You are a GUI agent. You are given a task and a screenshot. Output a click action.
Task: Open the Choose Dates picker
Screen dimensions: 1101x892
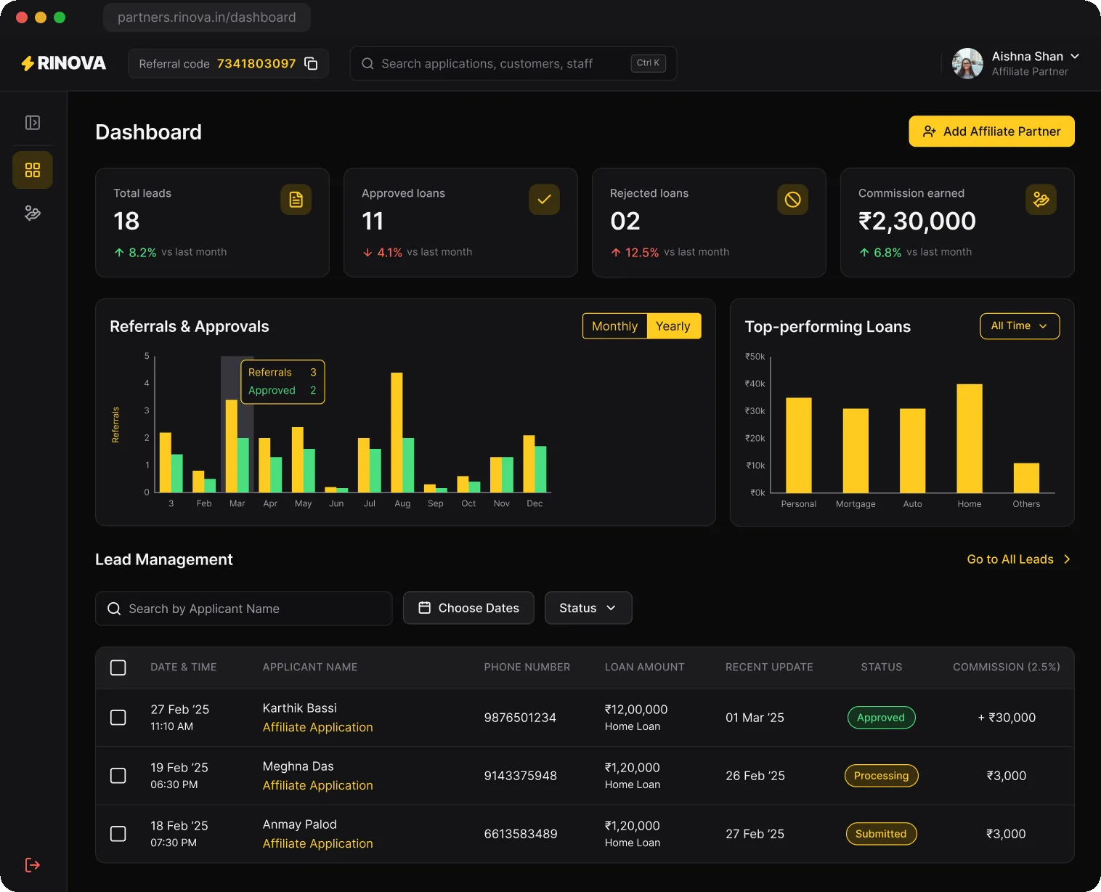pyautogui.click(x=468, y=608)
